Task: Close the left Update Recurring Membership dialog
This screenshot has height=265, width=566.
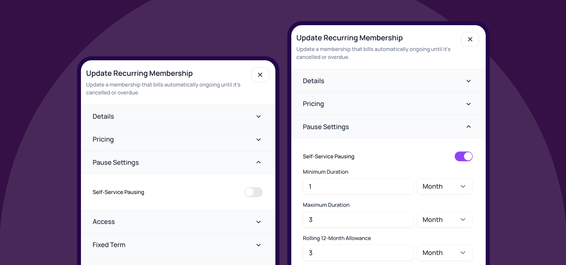Action: coord(260,75)
